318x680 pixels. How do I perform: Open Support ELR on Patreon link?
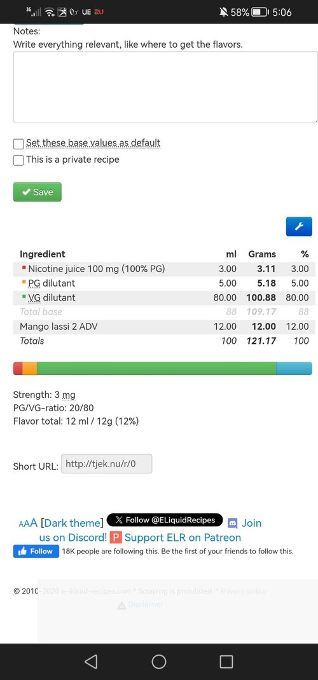pyautogui.click(x=183, y=538)
